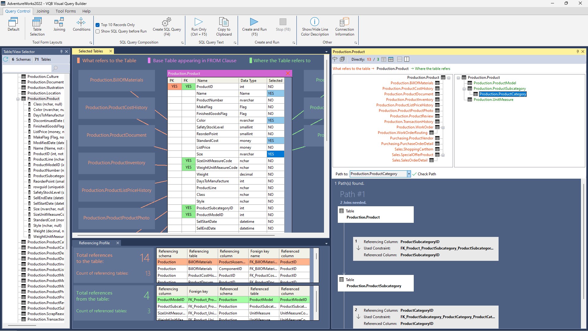588x331 pixels.
Task: Click Copy to Clipboard icon
Action: pos(224,22)
